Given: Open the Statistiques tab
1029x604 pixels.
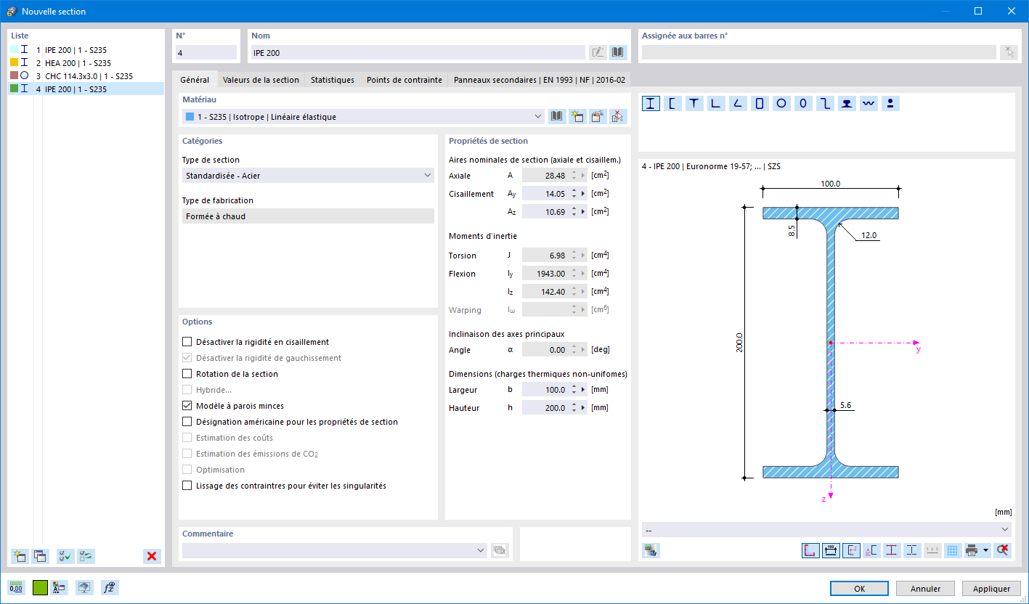Looking at the screenshot, I should tap(333, 80).
